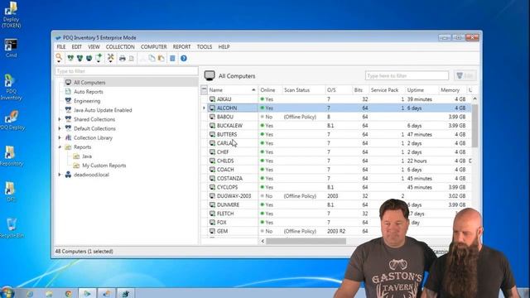
Task: Open the REPORT menu
Action: (x=182, y=46)
